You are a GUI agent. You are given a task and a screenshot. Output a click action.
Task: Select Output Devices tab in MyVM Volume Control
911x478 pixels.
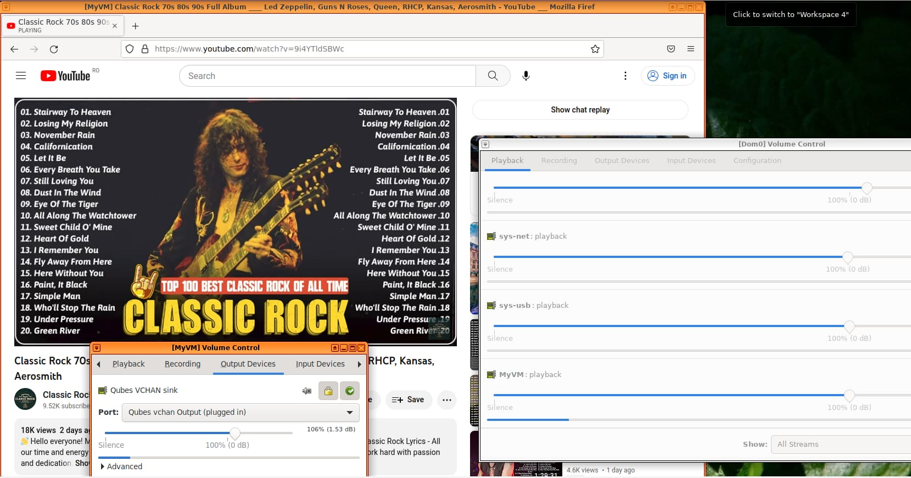pos(248,364)
